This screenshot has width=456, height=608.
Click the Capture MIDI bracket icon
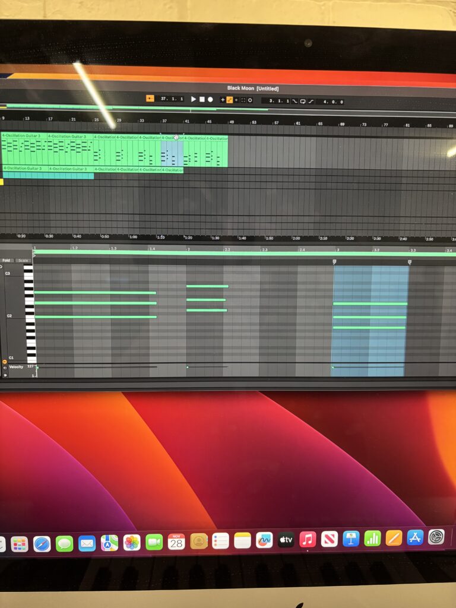[x=243, y=100]
